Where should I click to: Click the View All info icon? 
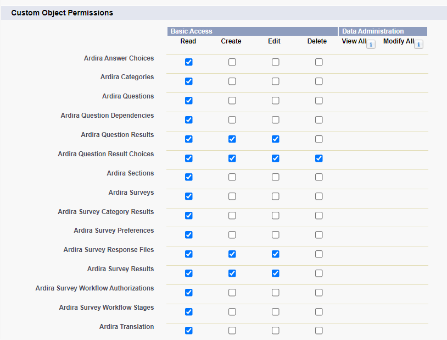[x=371, y=44]
